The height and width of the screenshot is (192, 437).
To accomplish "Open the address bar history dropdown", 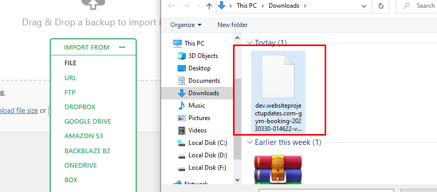I will pos(363,6).
